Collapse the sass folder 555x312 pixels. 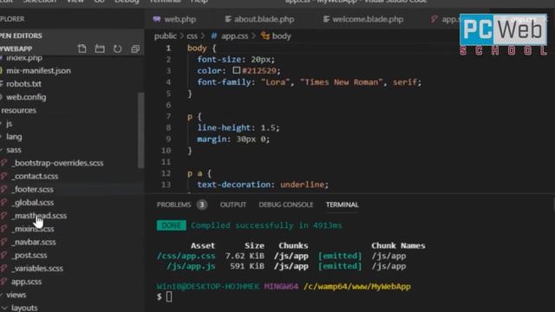14,150
